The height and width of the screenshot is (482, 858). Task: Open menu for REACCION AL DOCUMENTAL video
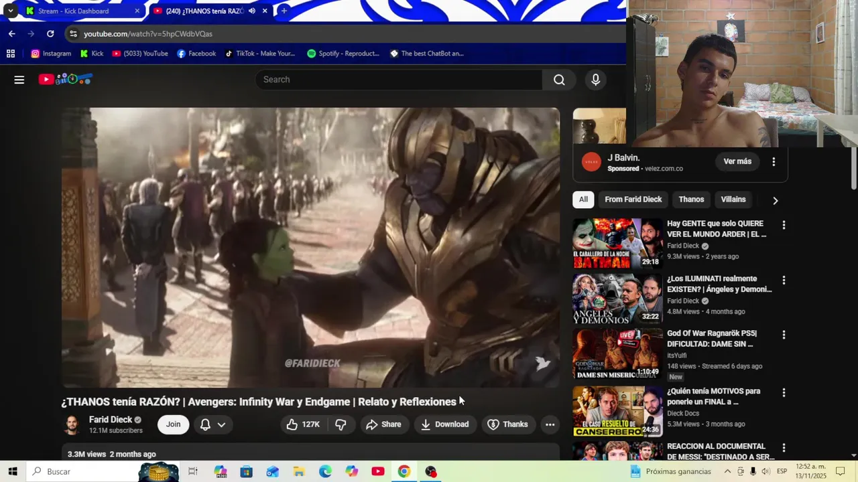click(x=784, y=447)
